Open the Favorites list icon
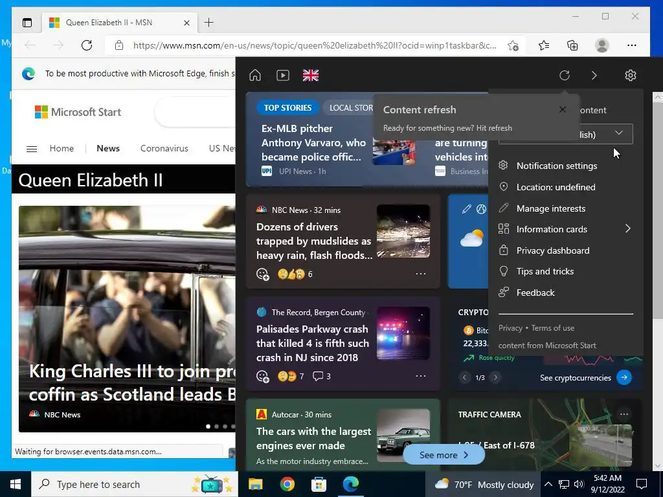The height and width of the screenshot is (497, 663). coord(544,45)
